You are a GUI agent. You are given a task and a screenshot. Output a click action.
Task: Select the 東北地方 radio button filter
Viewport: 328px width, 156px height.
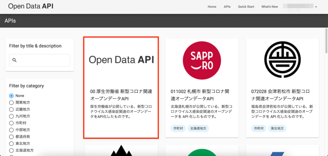click(11, 144)
